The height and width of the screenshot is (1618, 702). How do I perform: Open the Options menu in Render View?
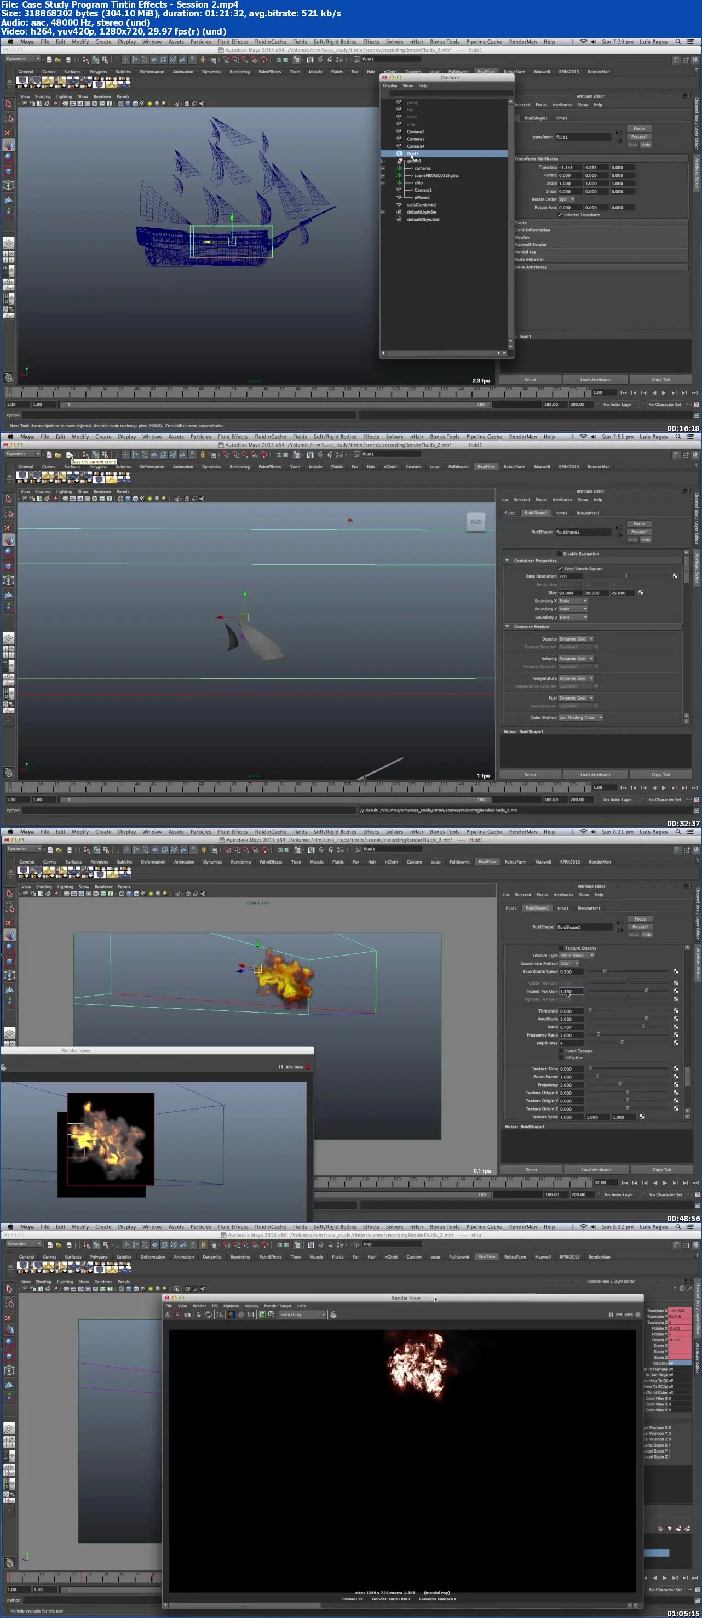(231, 1306)
